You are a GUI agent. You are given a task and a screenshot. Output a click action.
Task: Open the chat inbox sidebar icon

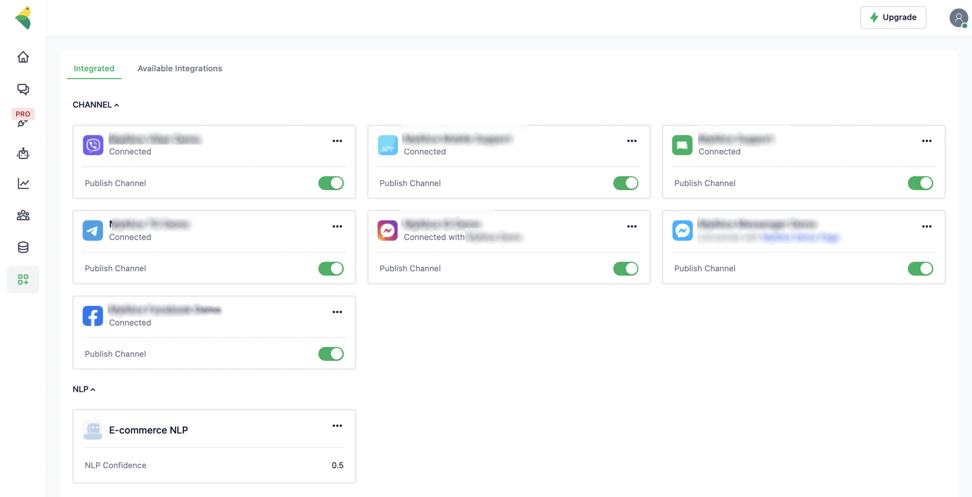click(23, 89)
